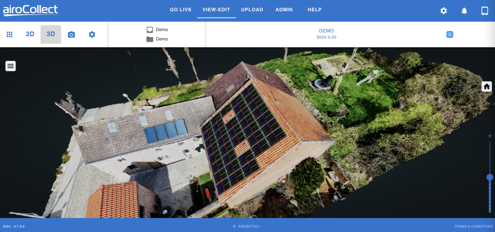This screenshot has width=495, height=232.
Task: Open viewer settings gear in the toolbar
Action: [x=92, y=34]
